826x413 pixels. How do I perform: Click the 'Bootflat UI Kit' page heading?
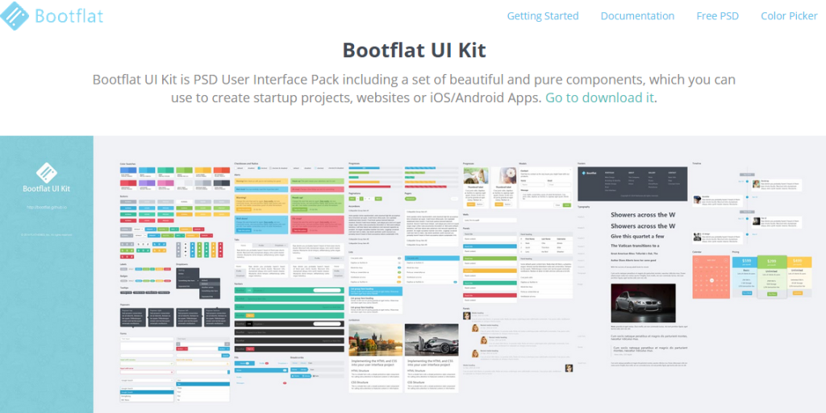[x=414, y=51]
